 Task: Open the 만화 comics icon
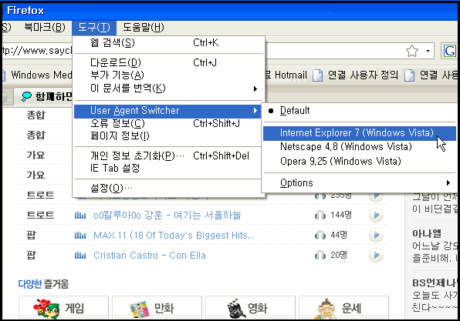click(139, 309)
